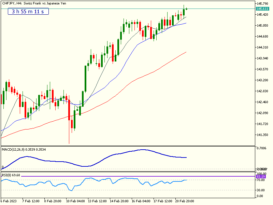Click the countdown timer label box
Image resolution: width=273 pixels, height=205 pixels.
pos(28,12)
